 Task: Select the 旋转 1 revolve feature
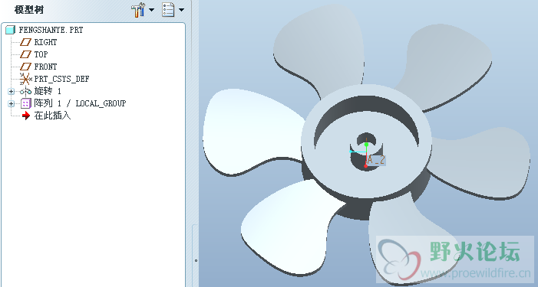point(48,91)
